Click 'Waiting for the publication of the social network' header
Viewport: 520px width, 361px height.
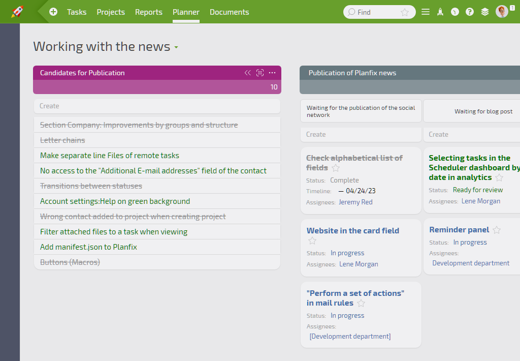(361, 111)
